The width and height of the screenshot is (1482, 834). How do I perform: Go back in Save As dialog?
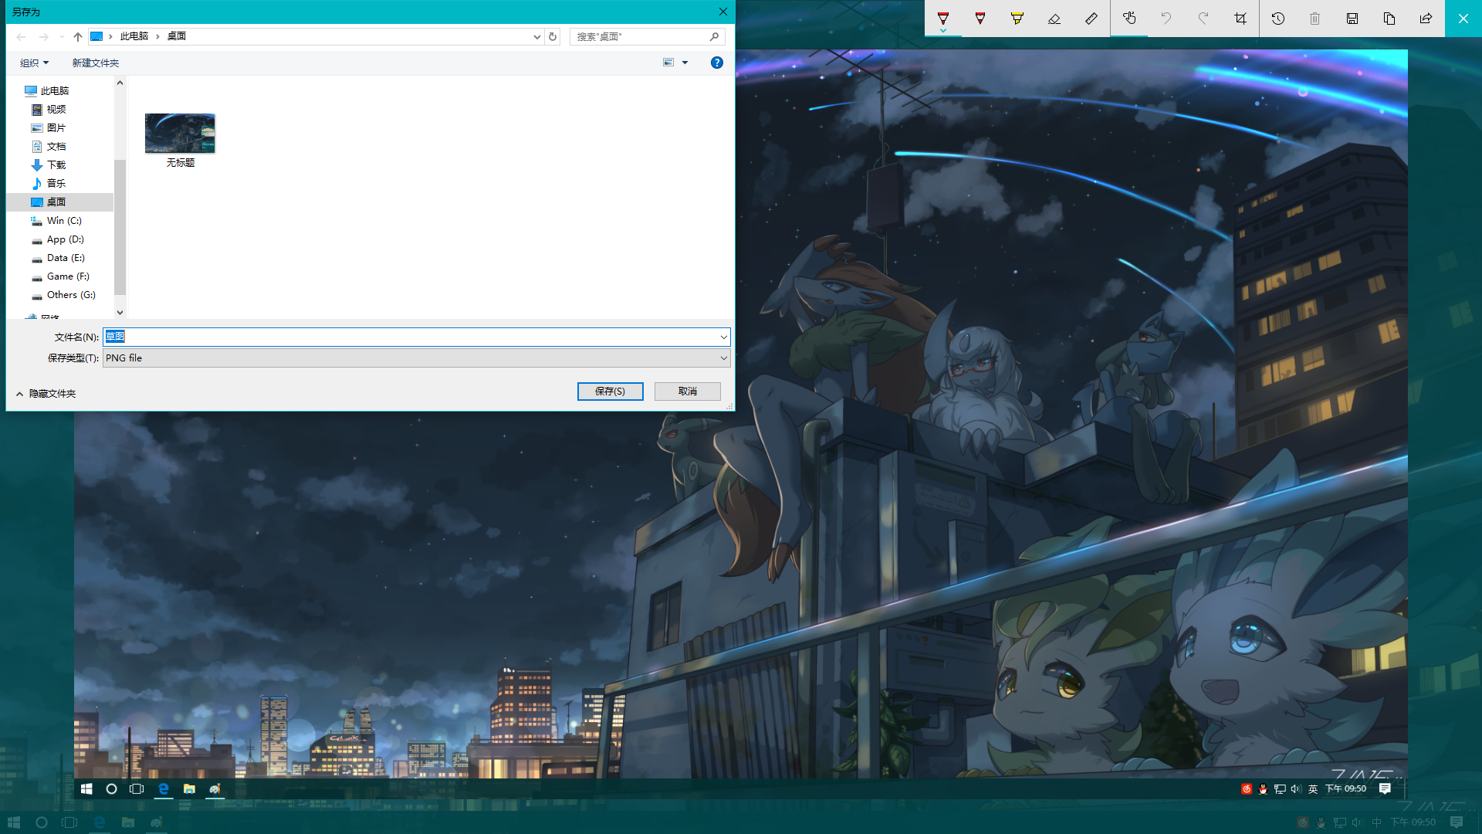tap(22, 36)
